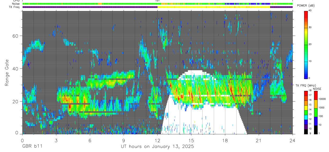Select the blue 10–100 noise swatch
Viewport: 329px width, 152px height.
316,121
